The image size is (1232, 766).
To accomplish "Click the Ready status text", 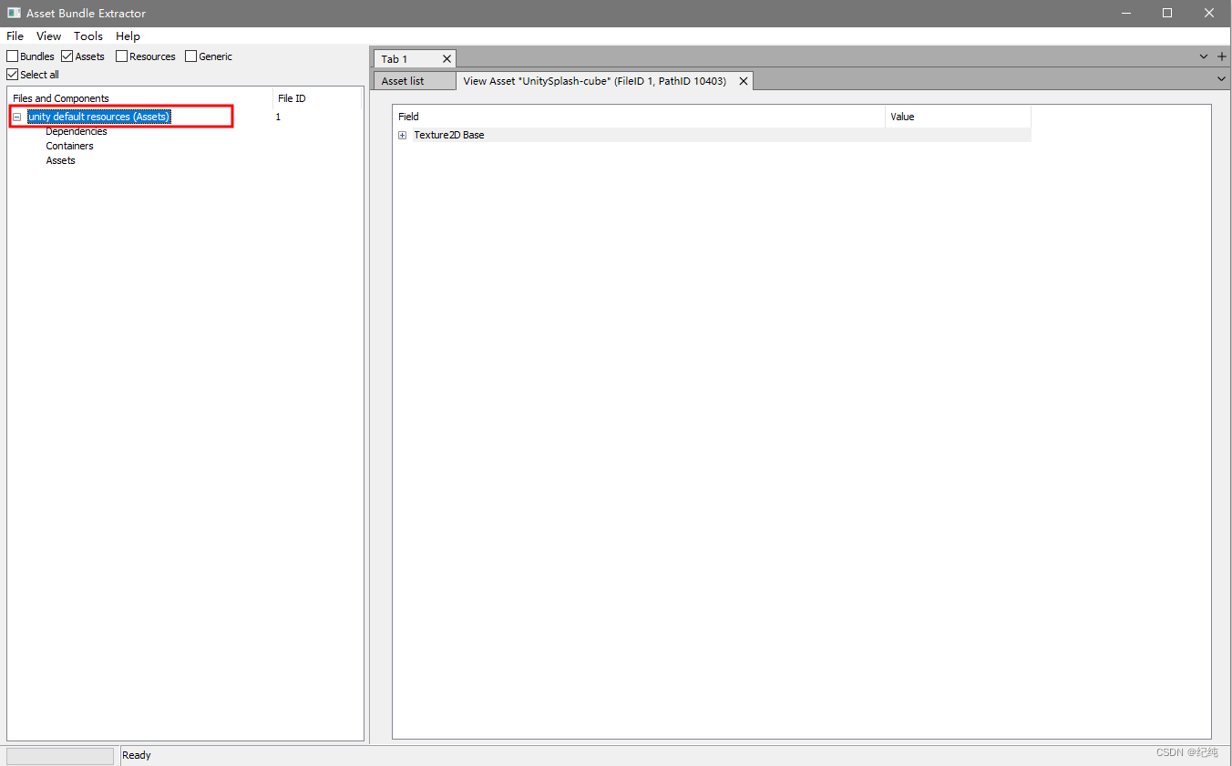I will pyautogui.click(x=137, y=755).
